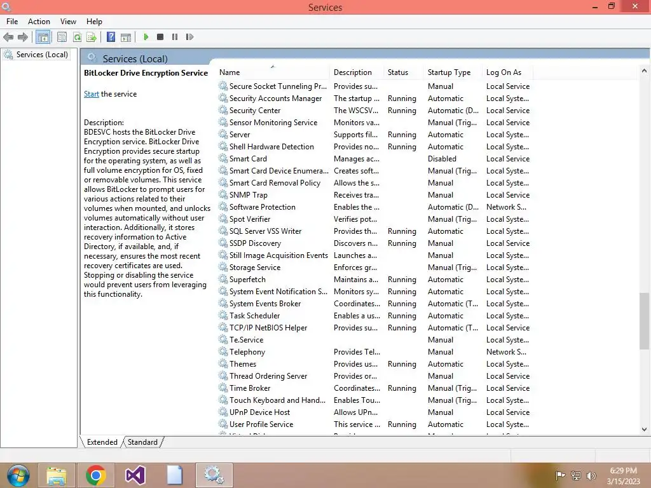Select the Software Protection row
This screenshot has width=651, height=488.
[x=374, y=207]
